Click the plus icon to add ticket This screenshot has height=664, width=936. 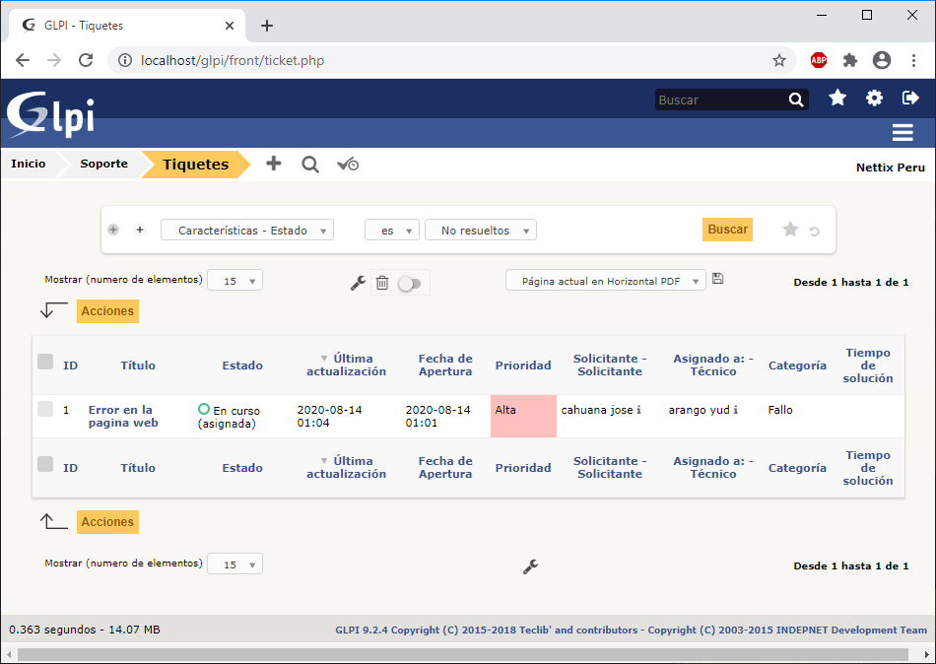coord(274,164)
